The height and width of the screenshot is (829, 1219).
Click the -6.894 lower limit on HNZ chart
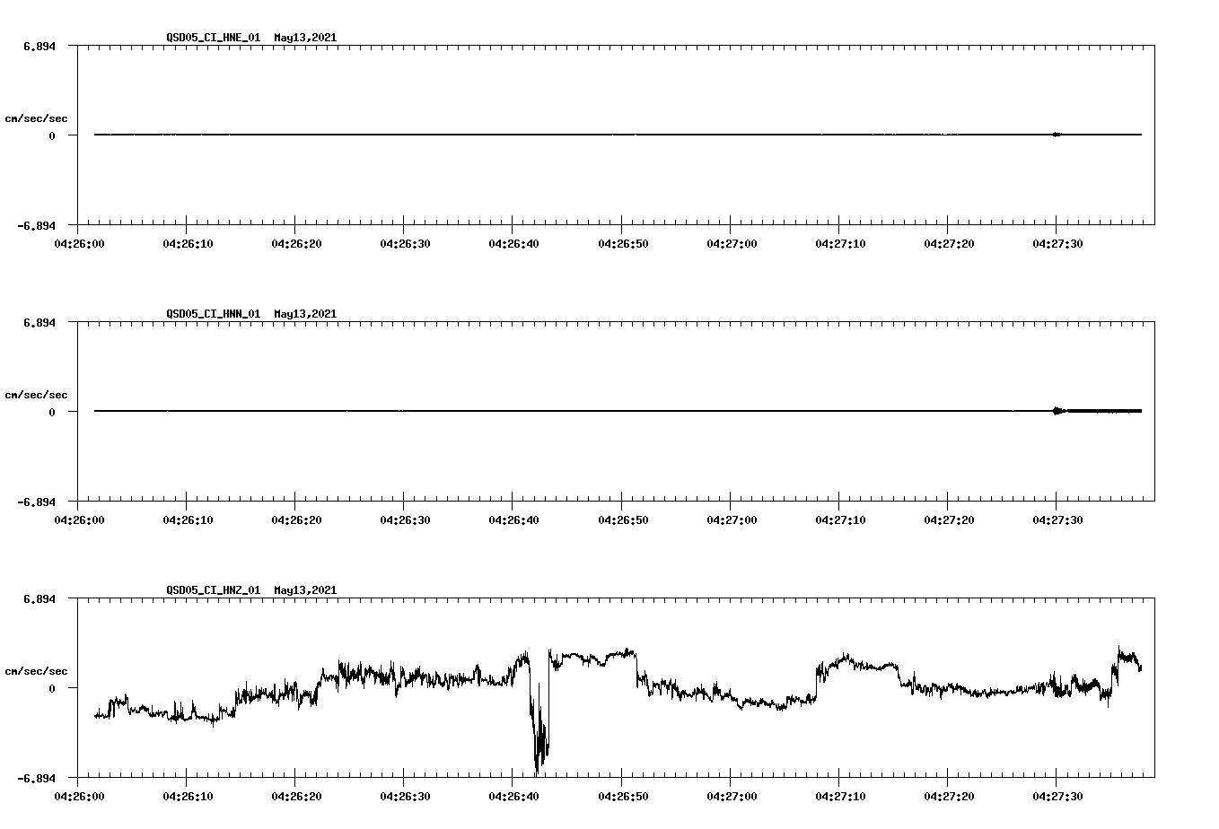click(37, 778)
